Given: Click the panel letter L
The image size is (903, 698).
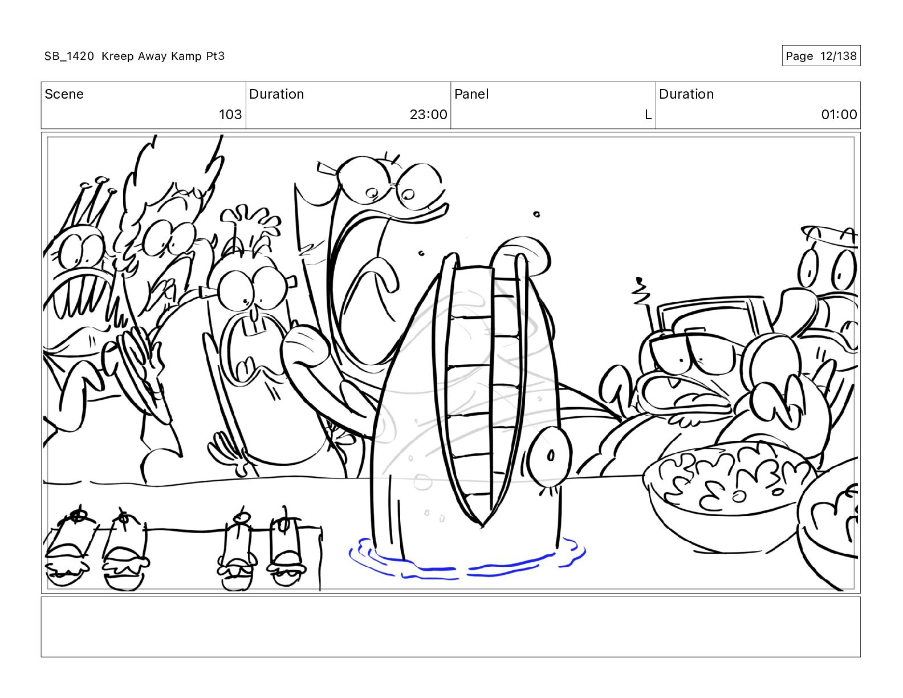Looking at the screenshot, I should tap(648, 115).
